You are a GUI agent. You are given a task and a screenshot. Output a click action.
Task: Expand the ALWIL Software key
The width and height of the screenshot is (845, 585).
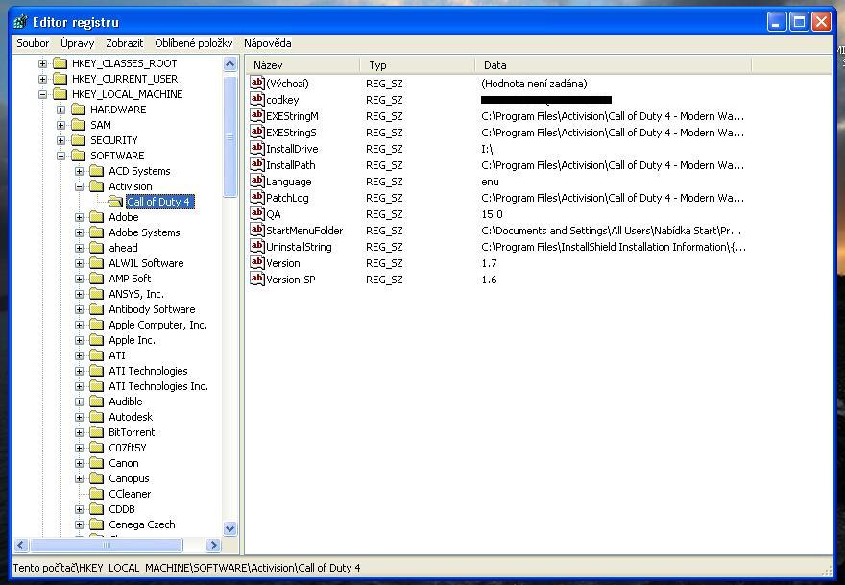tap(79, 263)
